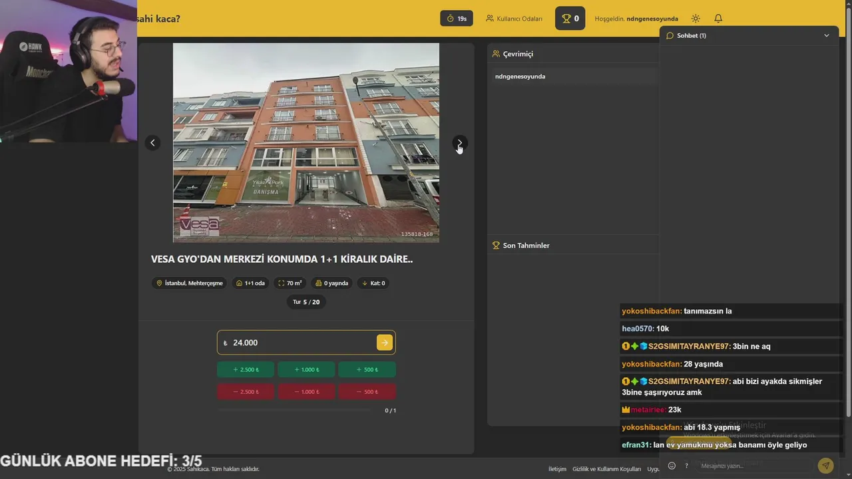Click the 0 / 1 guess progress bar
852x479 pixels.
click(x=295, y=410)
